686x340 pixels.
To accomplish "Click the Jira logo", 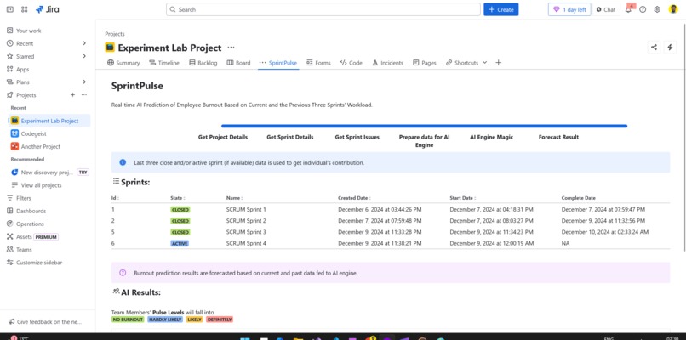I will [48, 9].
